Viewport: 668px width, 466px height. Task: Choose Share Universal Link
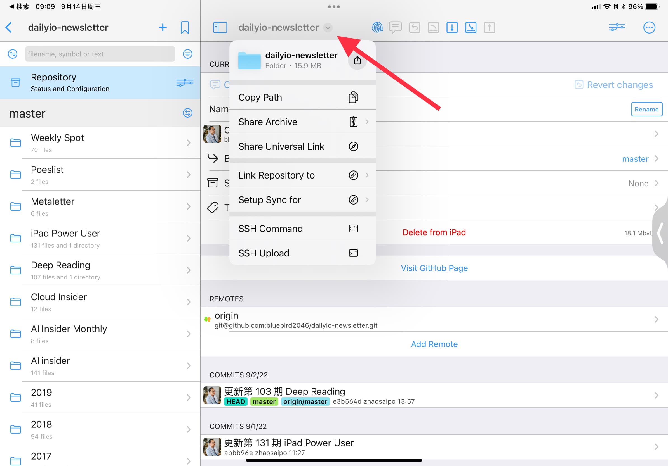coord(303,146)
